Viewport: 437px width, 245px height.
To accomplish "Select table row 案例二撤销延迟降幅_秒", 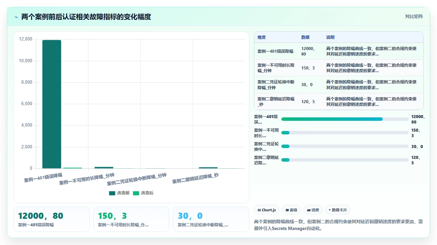I will click(x=339, y=101).
